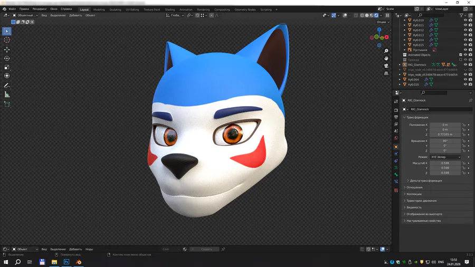Select the Select Box tool
This screenshot has width=475, height=267.
tap(7, 31)
